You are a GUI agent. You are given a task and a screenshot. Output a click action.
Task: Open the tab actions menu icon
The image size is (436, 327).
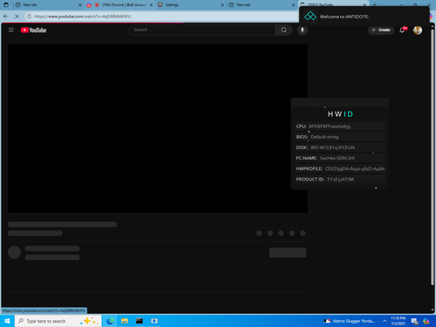click(x=6, y=5)
